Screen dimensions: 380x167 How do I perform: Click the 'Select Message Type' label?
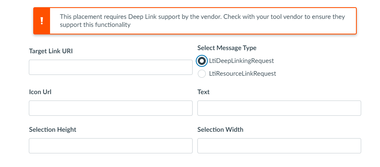coord(227,48)
